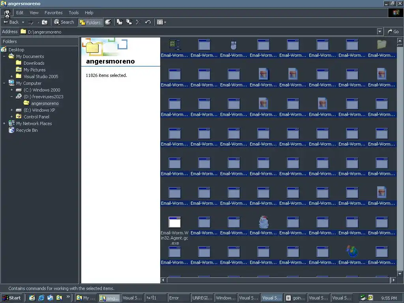
Task: Click the Forward arrow in the toolbar
Action: pos(31,22)
